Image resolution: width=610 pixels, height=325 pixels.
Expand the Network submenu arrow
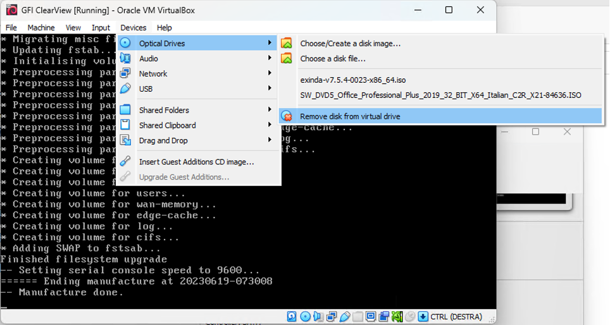coord(270,73)
